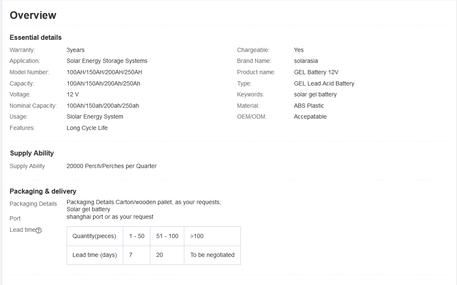Image resolution: width=457 pixels, height=285 pixels.
Task: Click the Overview heading
Action: [x=33, y=15]
